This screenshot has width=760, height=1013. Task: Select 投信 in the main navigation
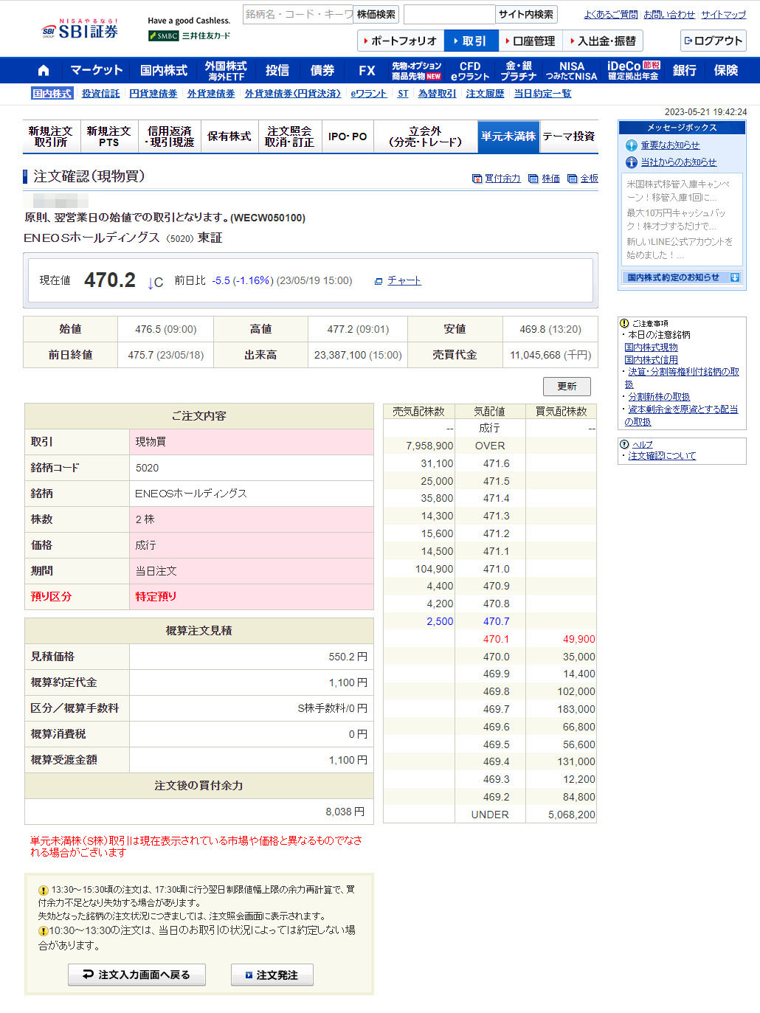pos(277,71)
